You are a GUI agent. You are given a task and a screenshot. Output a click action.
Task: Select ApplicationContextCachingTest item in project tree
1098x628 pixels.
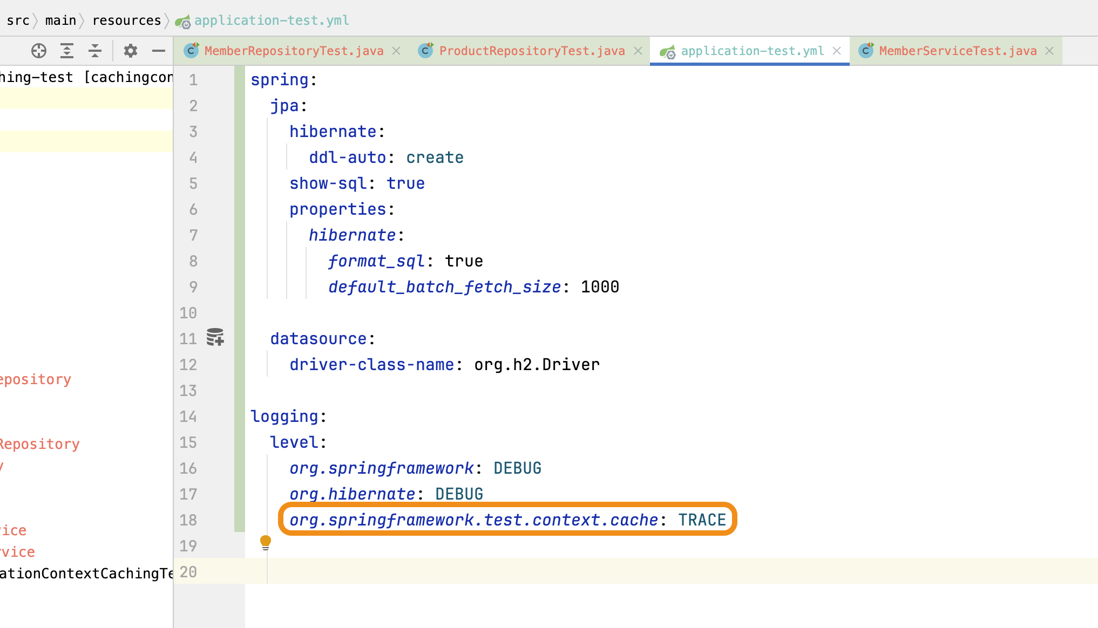coord(86,574)
